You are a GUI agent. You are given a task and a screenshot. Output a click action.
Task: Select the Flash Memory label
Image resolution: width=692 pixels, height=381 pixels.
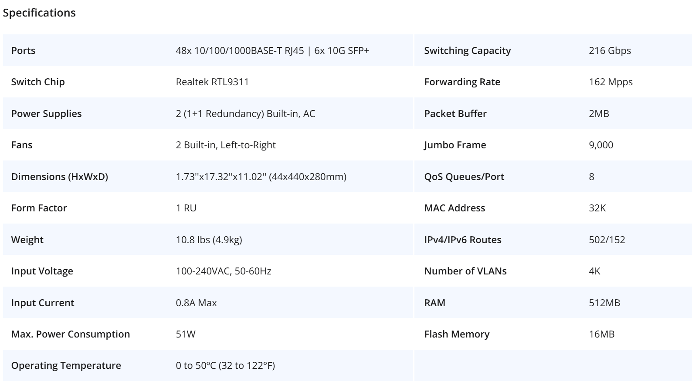pos(457,334)
